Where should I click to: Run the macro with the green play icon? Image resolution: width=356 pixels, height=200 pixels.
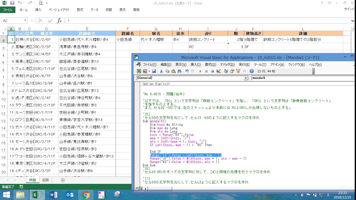point(200,71)
